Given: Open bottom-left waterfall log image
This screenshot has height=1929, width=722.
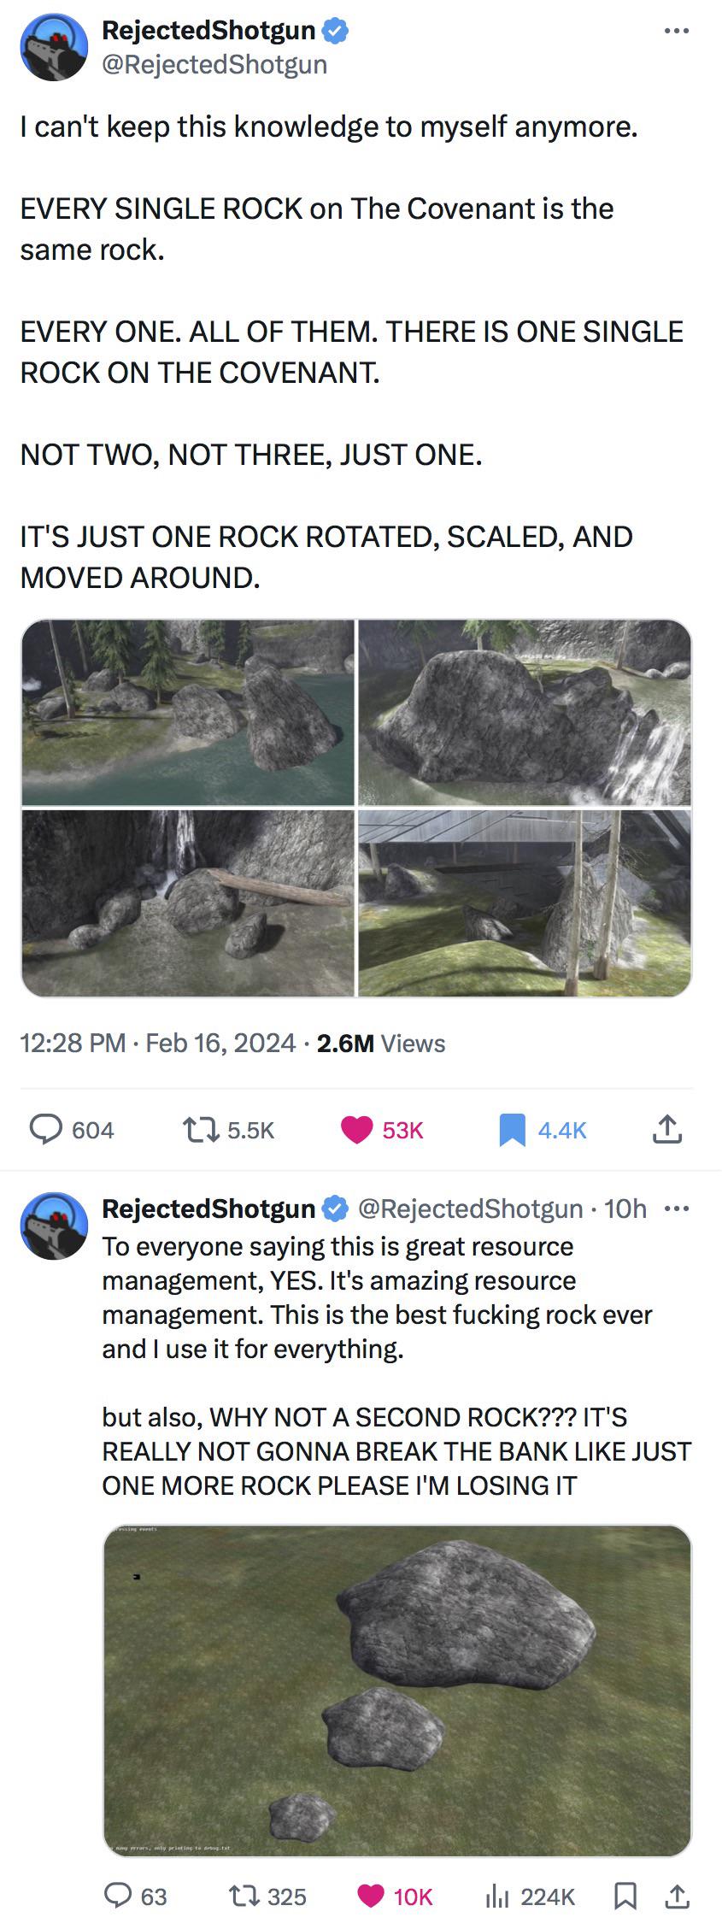Looking at the screenshot, I should point(188,903).
